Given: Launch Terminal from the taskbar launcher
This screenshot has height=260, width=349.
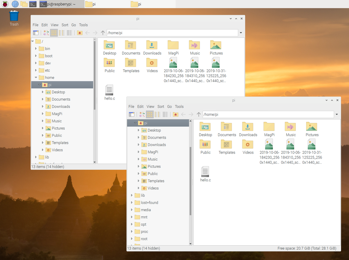Looking at the screenshot, I should (x=33, y=4).
